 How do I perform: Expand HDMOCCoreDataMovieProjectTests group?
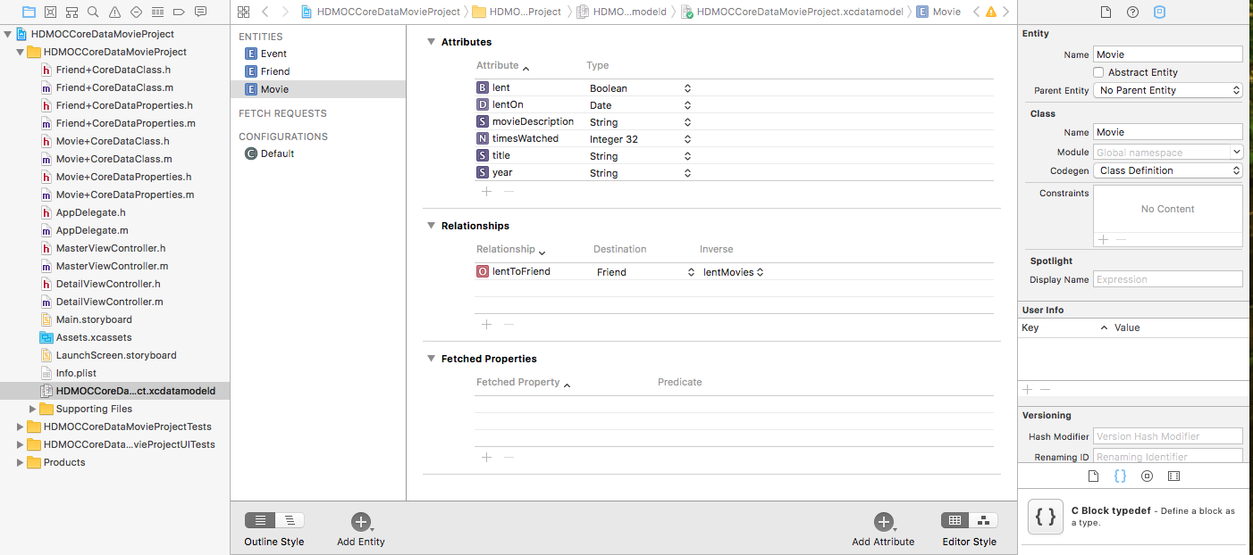click(21, 427)
